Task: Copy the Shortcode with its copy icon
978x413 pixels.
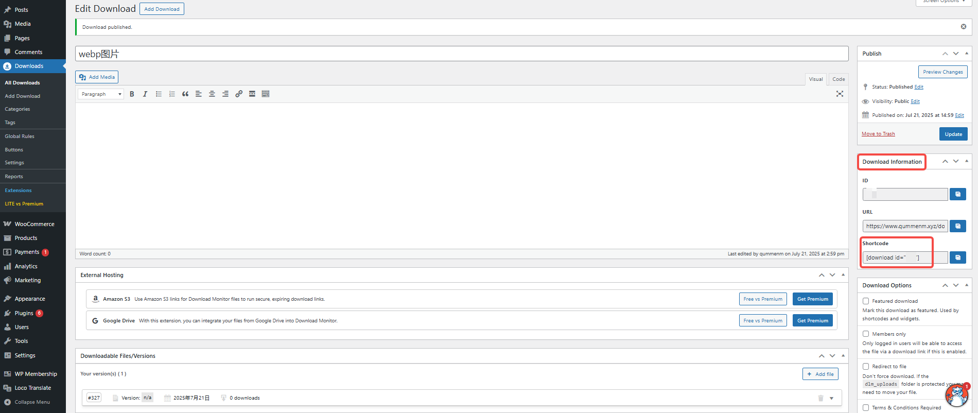Action: 957,257
